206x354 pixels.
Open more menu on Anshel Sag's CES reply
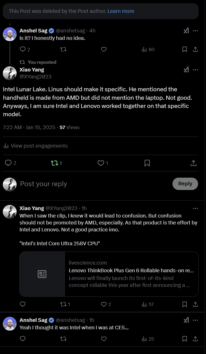click(x=195, y=320)
